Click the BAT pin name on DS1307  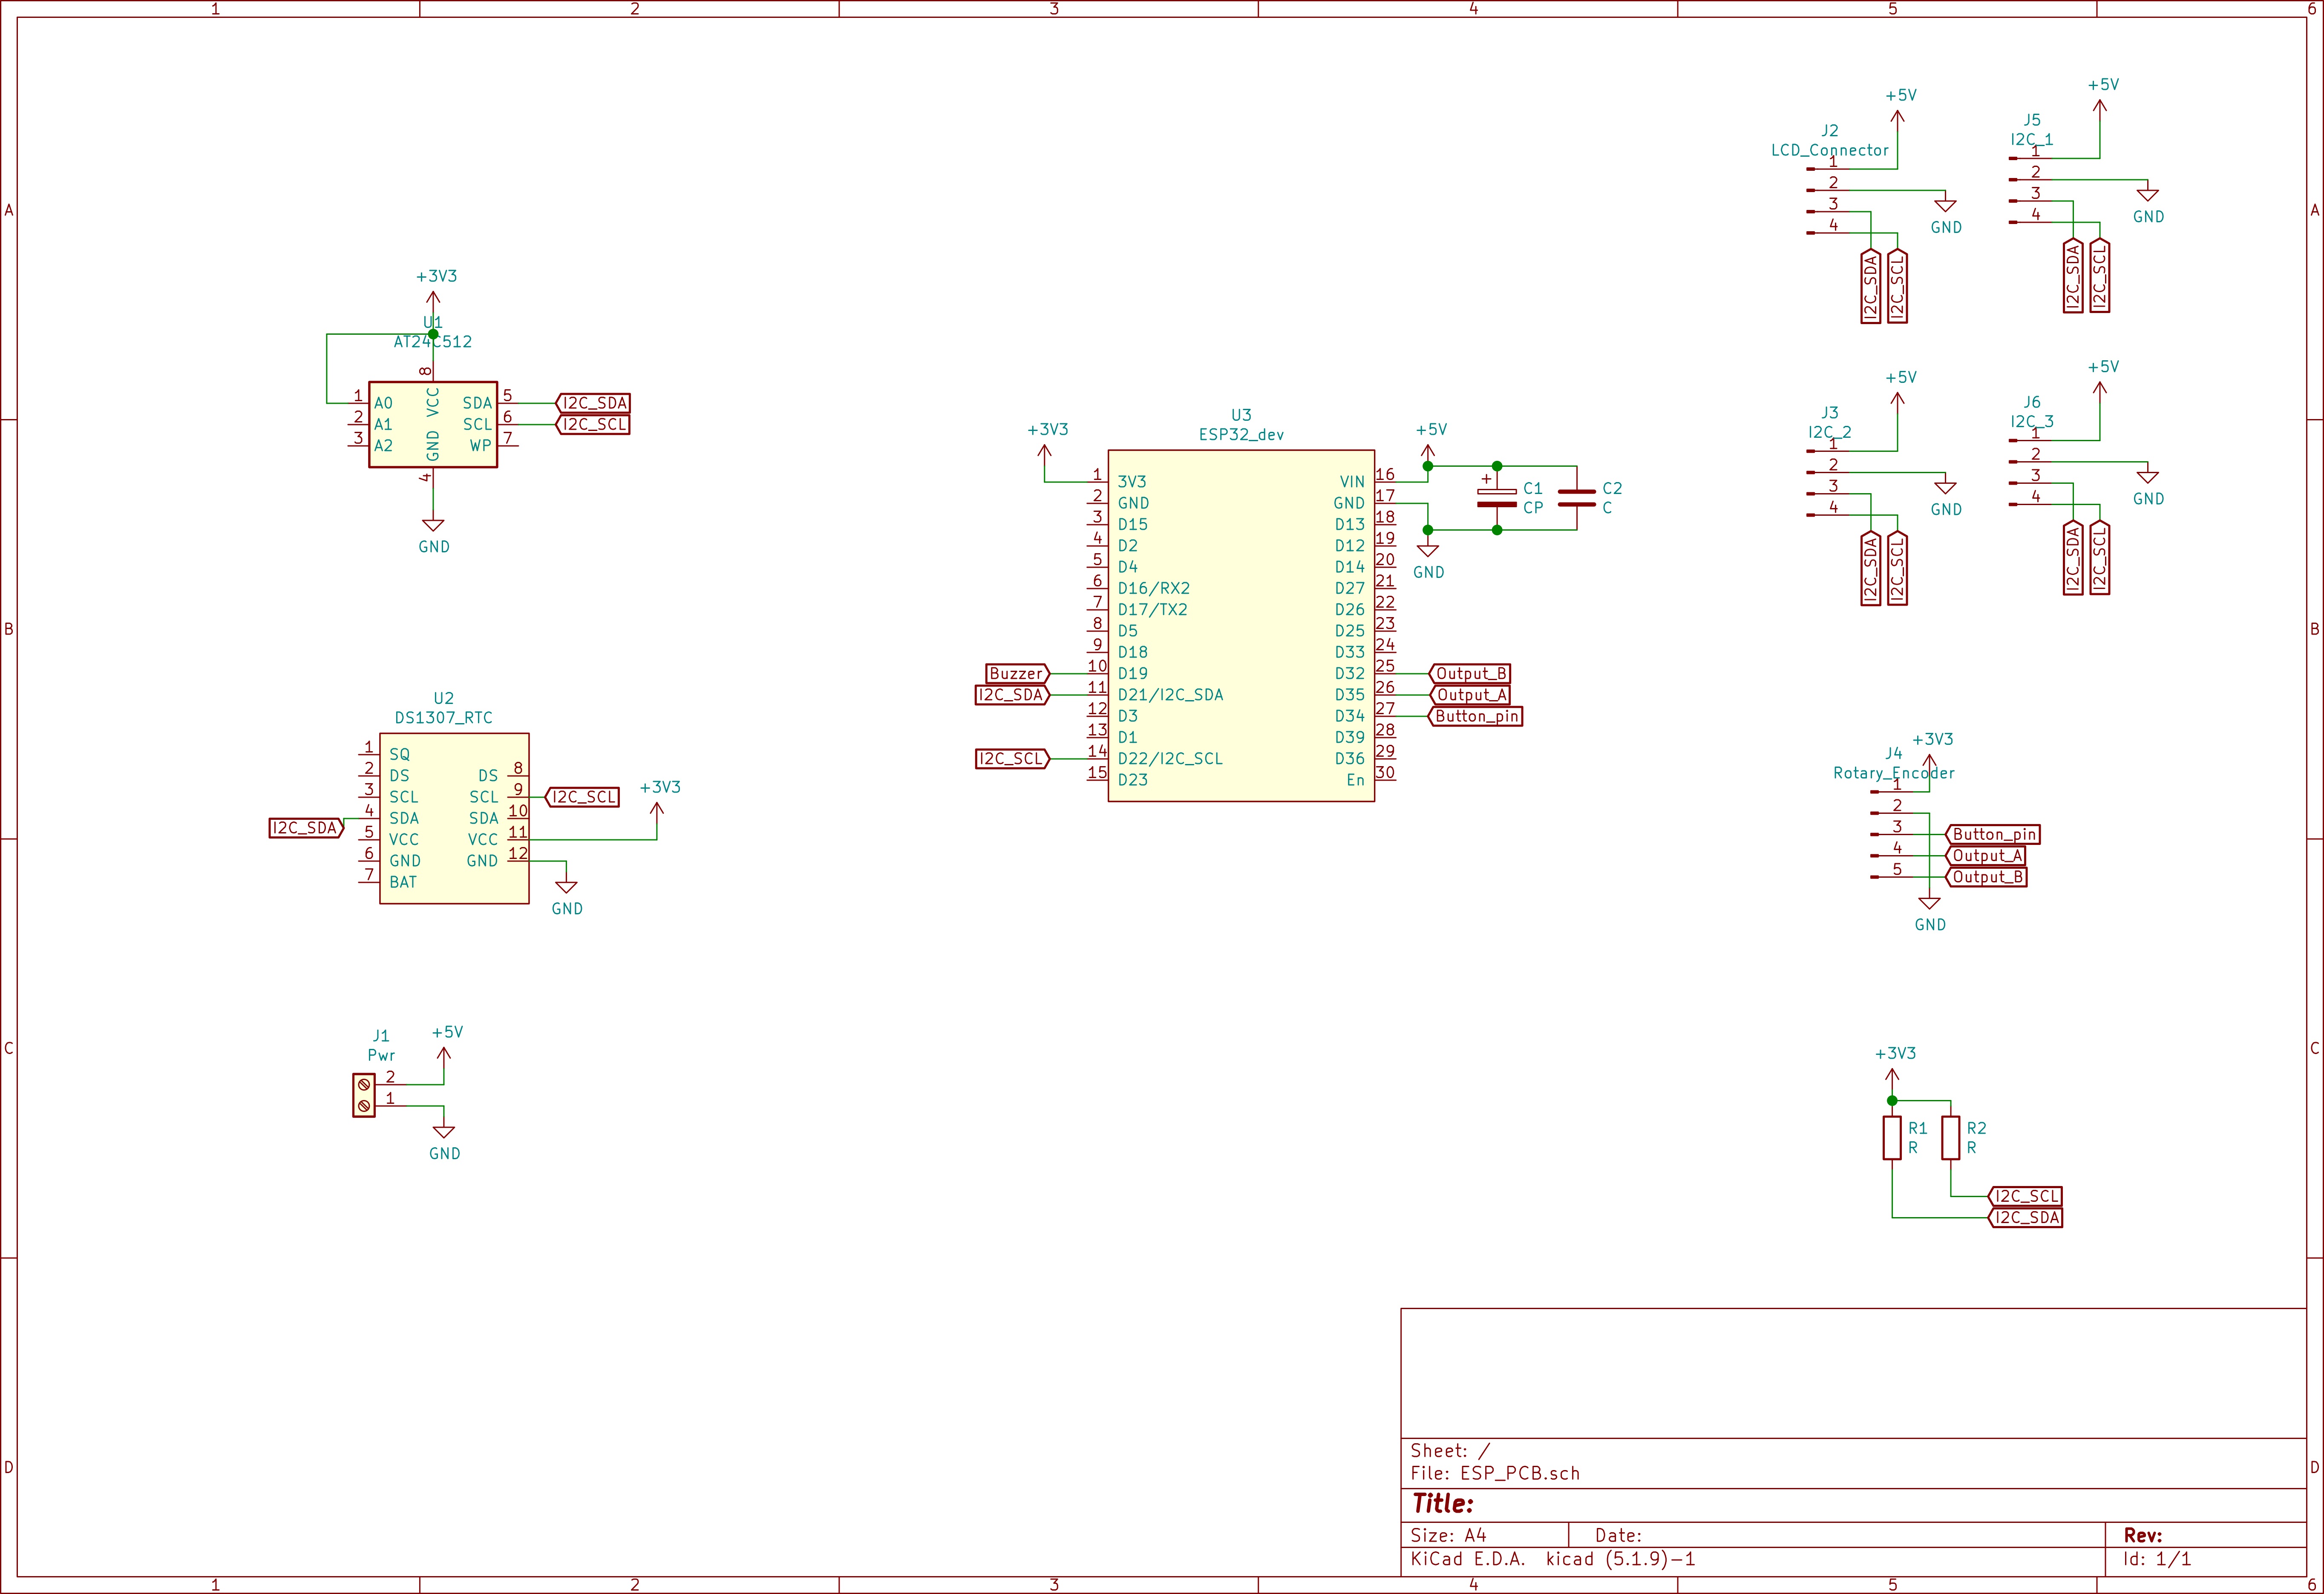click(403, 882)
